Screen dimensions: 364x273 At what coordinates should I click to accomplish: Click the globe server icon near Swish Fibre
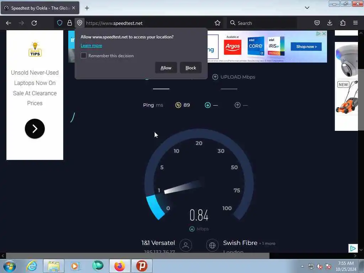[212, 245]
